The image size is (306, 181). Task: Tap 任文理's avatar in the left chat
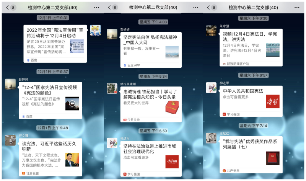[x=10, y=140]
